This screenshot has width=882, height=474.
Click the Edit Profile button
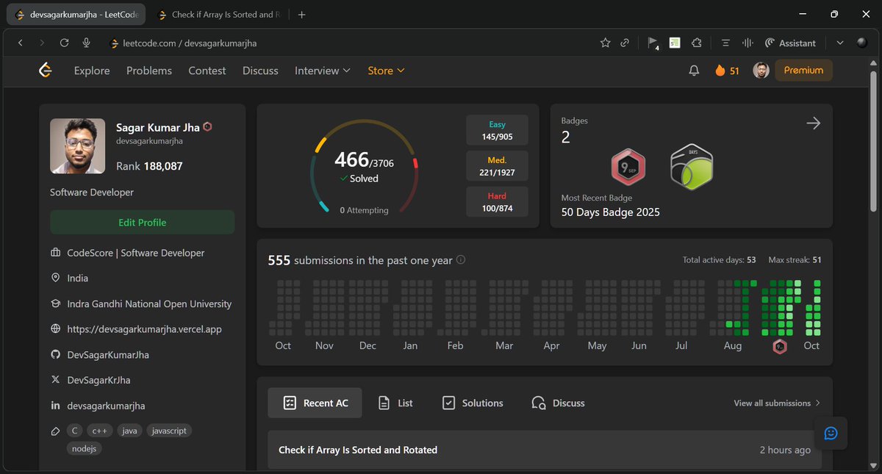coord(142,222)
